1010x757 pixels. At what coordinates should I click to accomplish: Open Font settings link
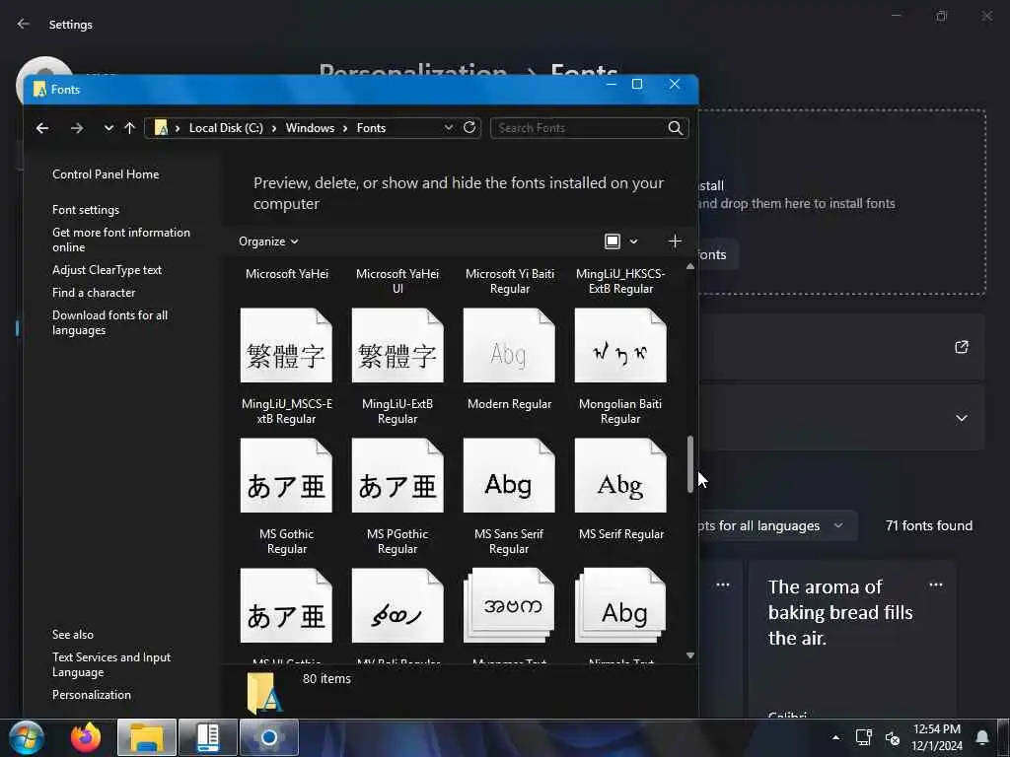coord(86,210)
